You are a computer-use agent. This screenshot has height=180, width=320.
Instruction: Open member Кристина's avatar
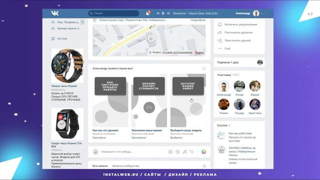[x=255, y=104]
